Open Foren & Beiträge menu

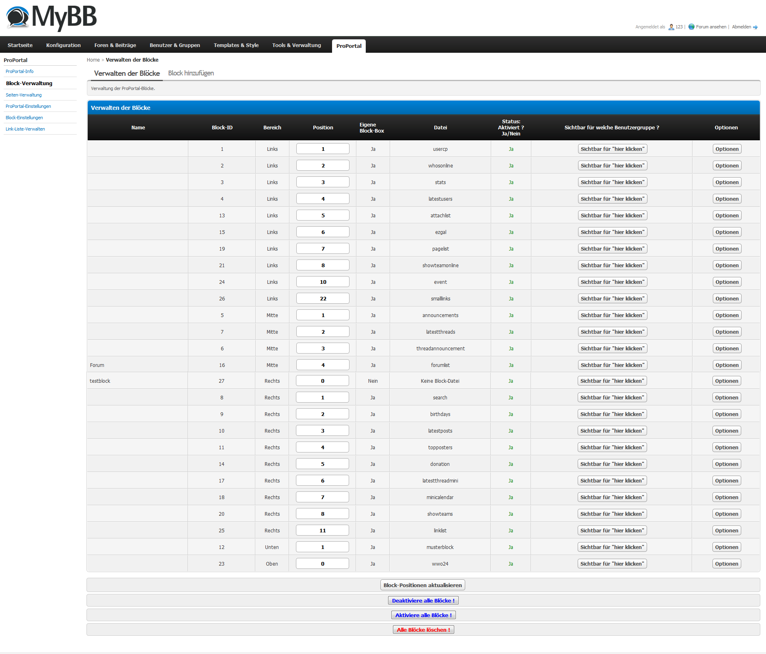(x=115, y=45)
